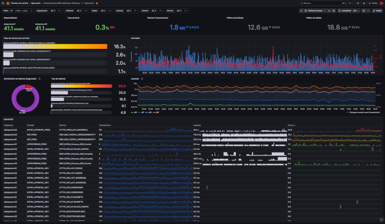Shift time range forward arrow
The width and height of the screenshot is (385, 224).
click(329, 11)
